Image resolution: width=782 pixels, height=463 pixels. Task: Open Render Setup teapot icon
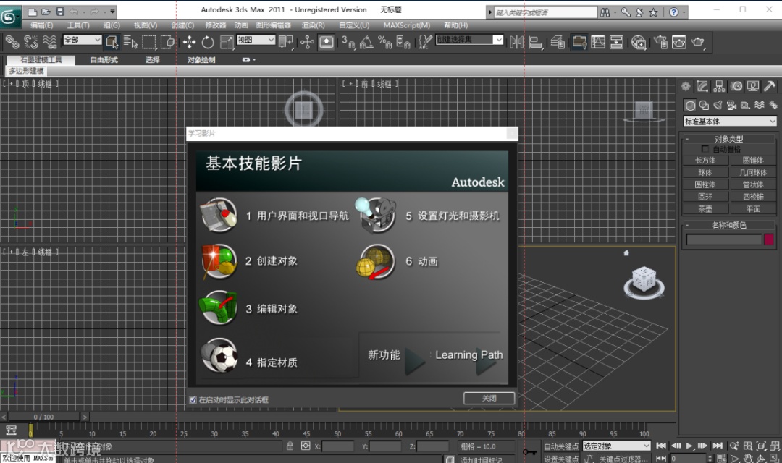661,43
